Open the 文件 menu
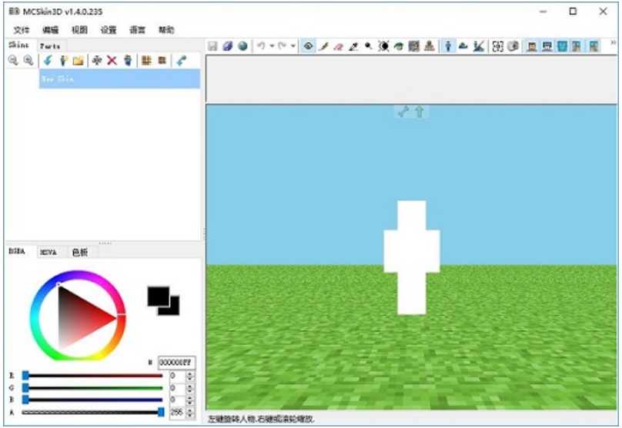The height and width of the screenshot is (428, 622). [x=22, y=30]
